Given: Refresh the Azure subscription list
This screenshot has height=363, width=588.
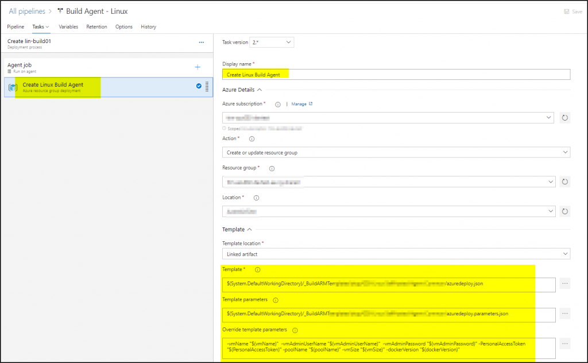Looking at the screenshot, I should click(x=564, y=117).
